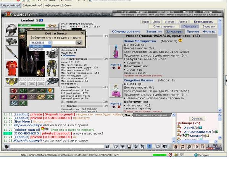Choose highlighted account 1469058638 in list
Image resolution: width=229 pixels, height=172 pixels.
40,46
